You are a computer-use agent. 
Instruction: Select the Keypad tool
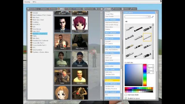tap(112, 41)
